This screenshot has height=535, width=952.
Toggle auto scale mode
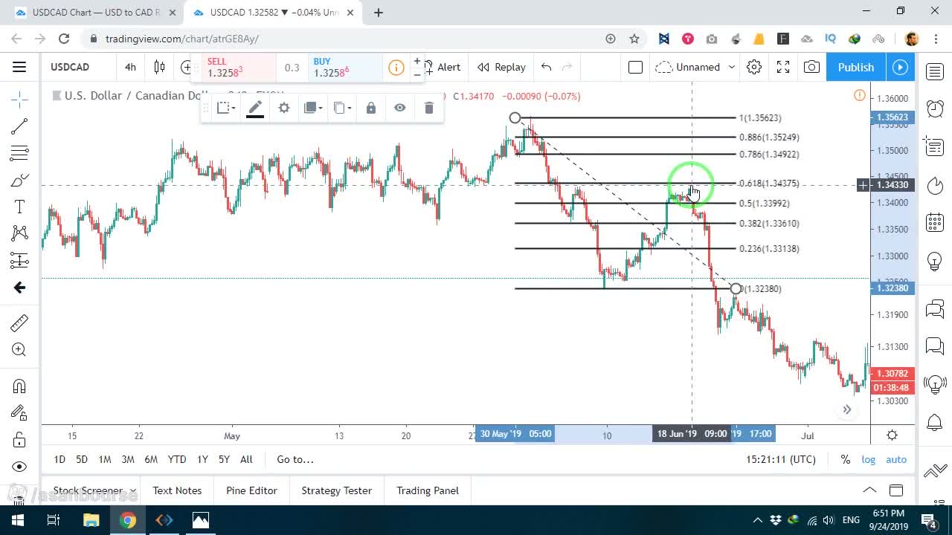click(896, 459)
